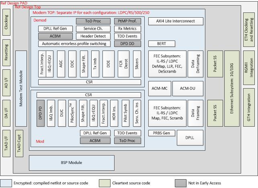Click the gray Not in Early Access swatch
Screen dimensions: 258x188
click(180, 183)
